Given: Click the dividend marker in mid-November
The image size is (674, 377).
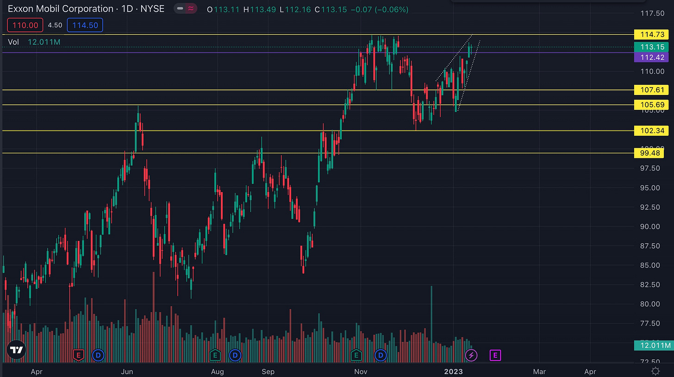Looking at the screenshot, I should coord(381,355).
